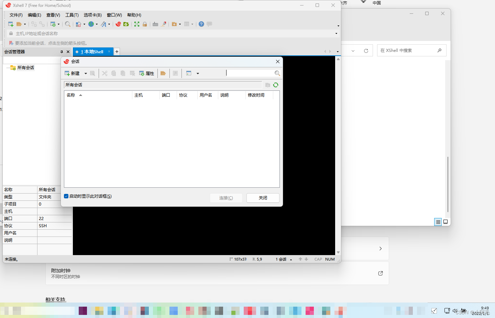Sort sessions by 协议 column header
495x318 pixels.
coord(187,95)
